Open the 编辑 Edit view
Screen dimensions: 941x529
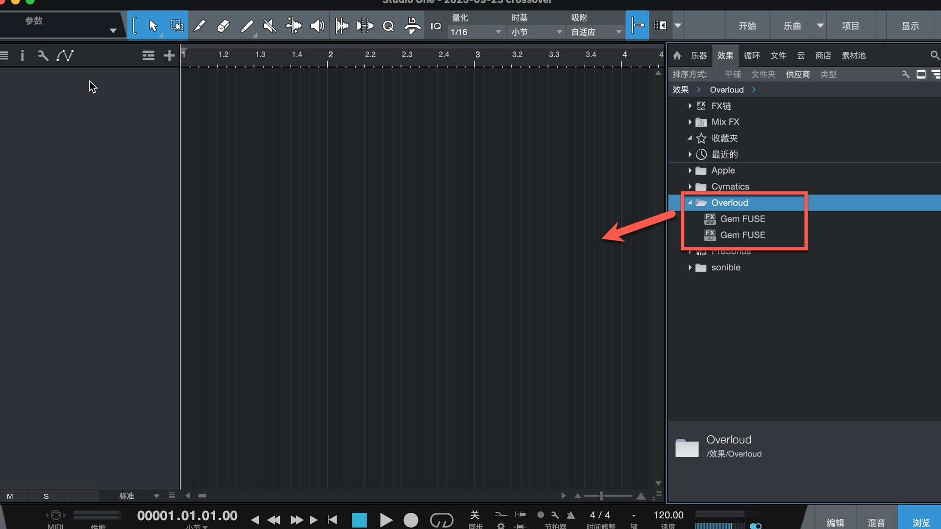coord(835,522)
